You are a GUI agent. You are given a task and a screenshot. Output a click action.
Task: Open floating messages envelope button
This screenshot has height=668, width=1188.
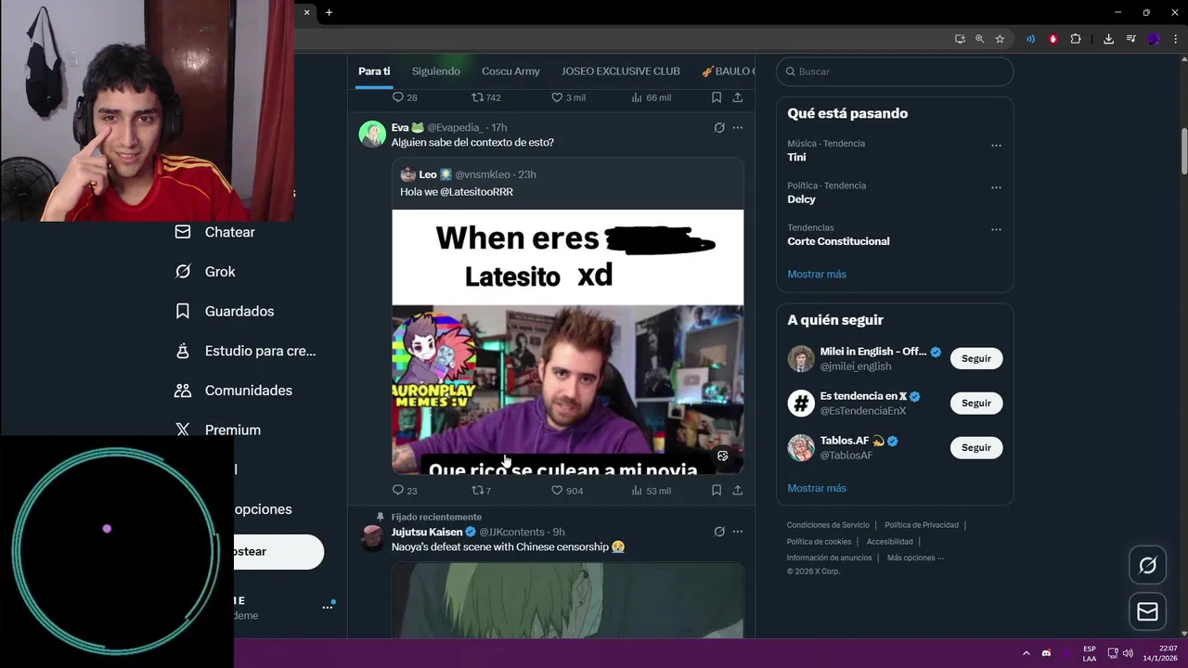pyautogui.click(x=1148, y=611)
